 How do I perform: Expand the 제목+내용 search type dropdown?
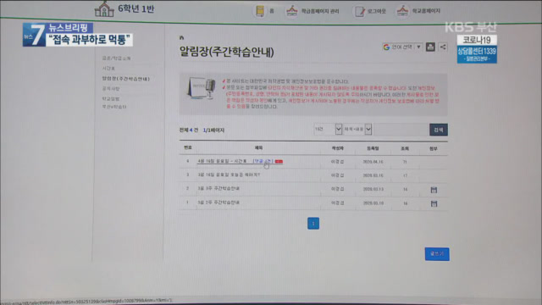[357, 129]
